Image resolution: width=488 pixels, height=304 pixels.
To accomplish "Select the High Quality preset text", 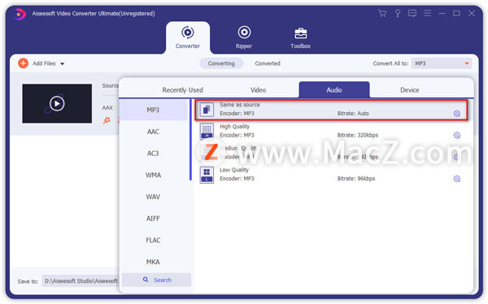I will pyautogui.click(x=234, y=126).
